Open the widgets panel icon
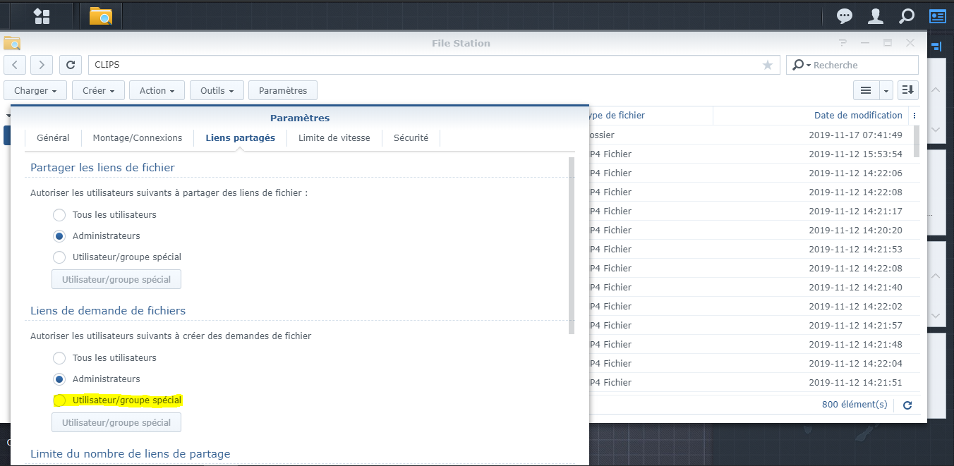 pyautogui.click(x=937, y=16)
